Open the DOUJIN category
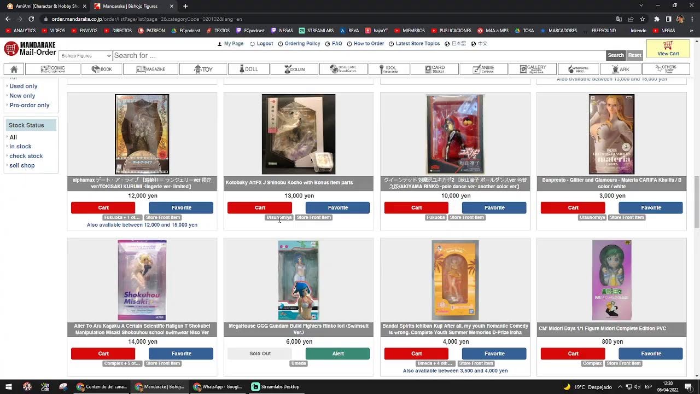This screenshot has width=700, height=394. [294, 69]
